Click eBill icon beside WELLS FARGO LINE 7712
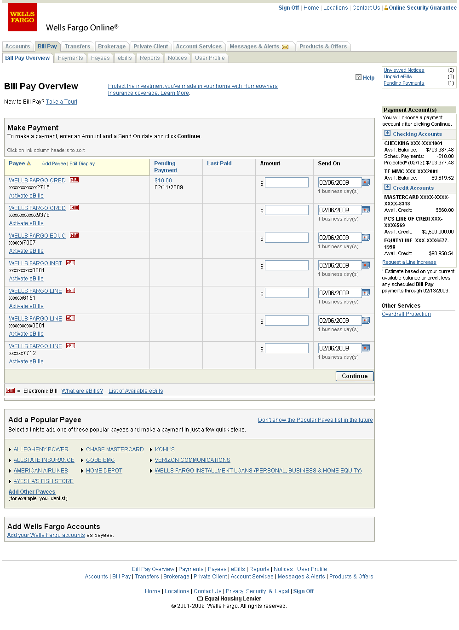Screen dimensions: 459x630 click(70, 346)
